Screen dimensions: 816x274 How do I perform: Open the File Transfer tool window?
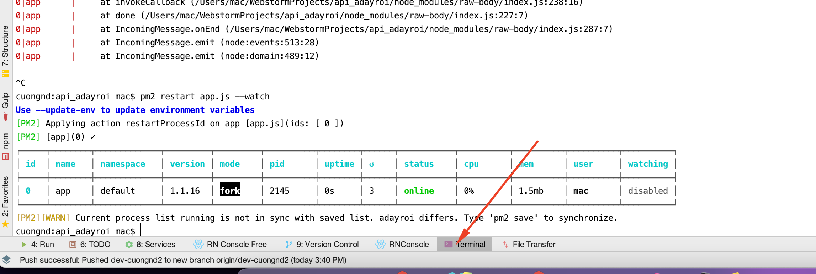tap(529, 244)
